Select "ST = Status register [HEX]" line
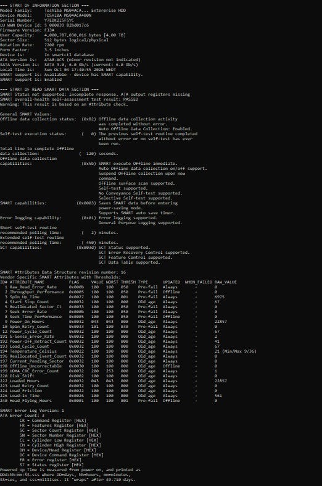Viewport: 322px width, 486px height. click(x=52, y=465)
